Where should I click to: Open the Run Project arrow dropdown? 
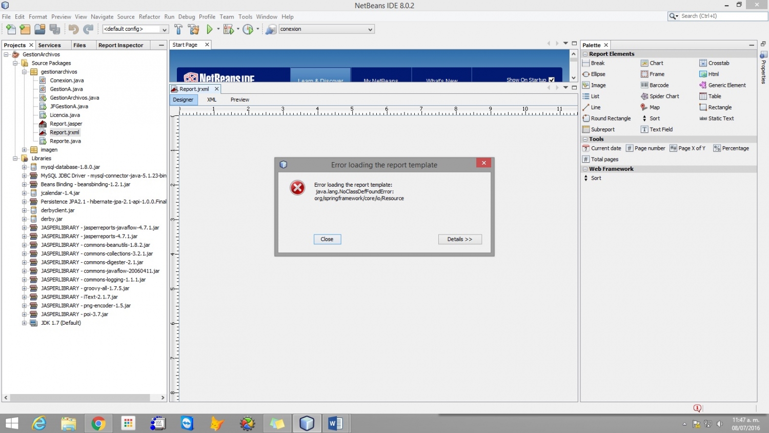pos(218,29)
